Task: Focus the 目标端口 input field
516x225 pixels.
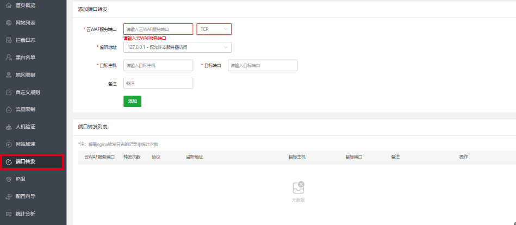Action: 263,65
